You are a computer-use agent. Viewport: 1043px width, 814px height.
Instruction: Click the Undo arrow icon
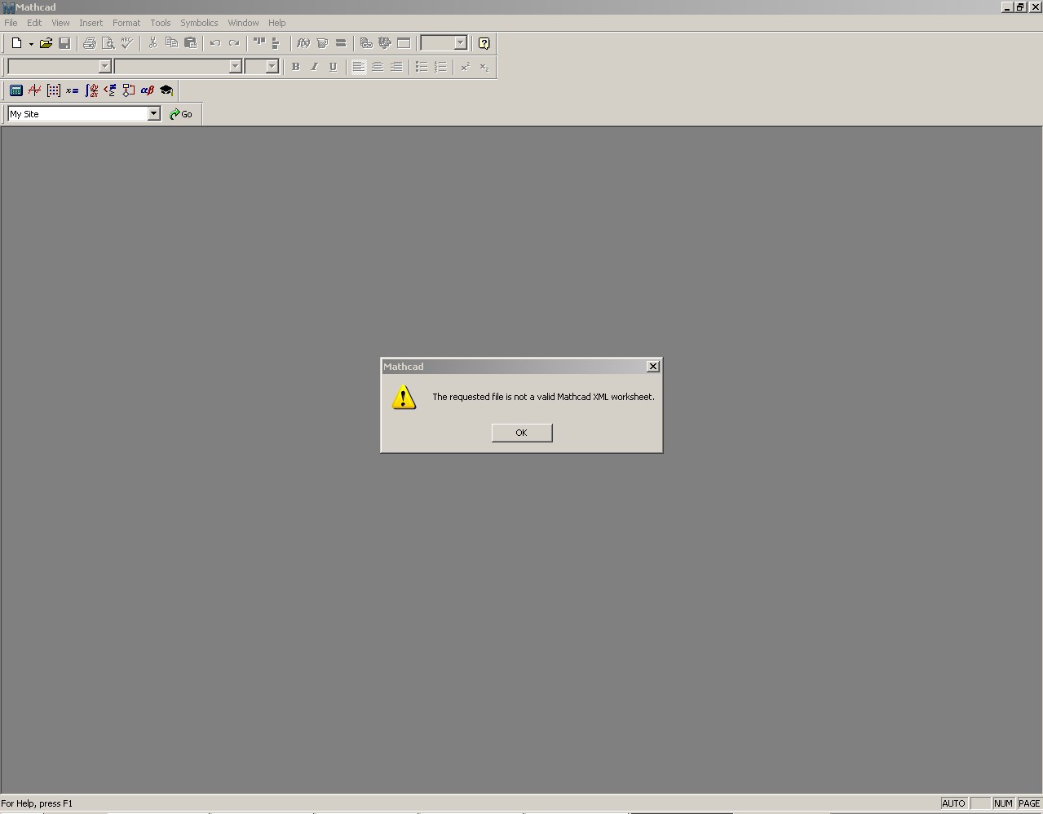pos(215,43)
